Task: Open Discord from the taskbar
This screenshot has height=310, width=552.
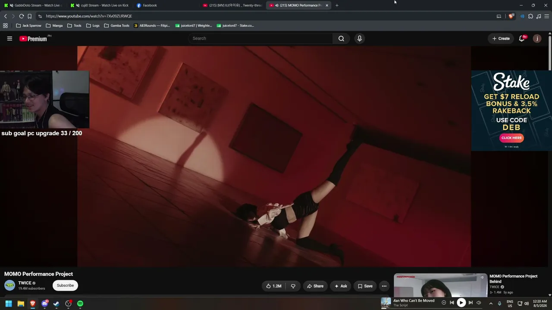Action: [44, 304]
